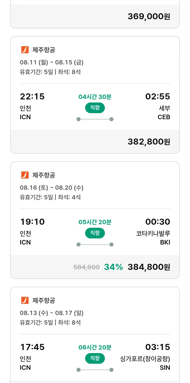Screen dimensions: 190x383
Task: Tap the 직항 badge on the Singapore flight
Action: tap(95, 358)
